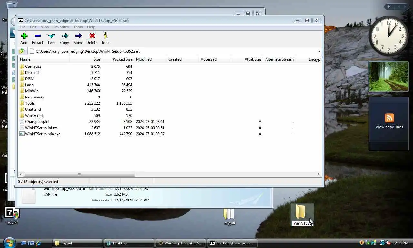Select the Changelog.txt file icon
Image resolution: width=413 pixels, height=248 pixels.
(x=22, y=121)
